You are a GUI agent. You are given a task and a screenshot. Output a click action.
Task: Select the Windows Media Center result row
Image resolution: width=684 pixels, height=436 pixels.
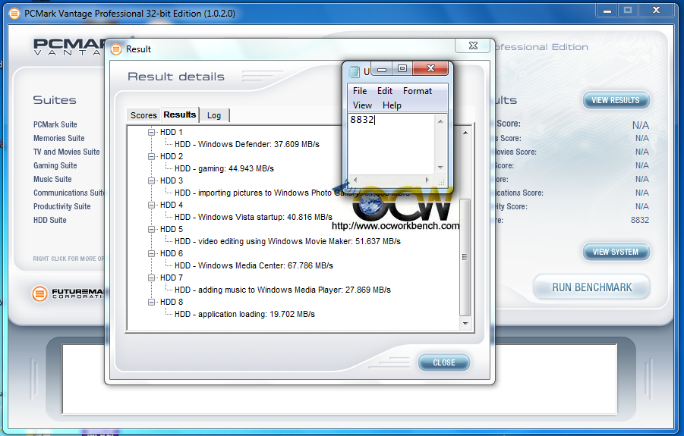(x=254, y=265)
